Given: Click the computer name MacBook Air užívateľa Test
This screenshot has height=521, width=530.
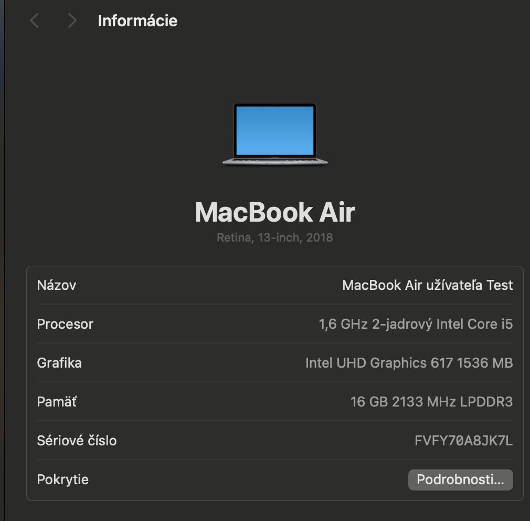Looking at the screenshot, I should 428,285.
